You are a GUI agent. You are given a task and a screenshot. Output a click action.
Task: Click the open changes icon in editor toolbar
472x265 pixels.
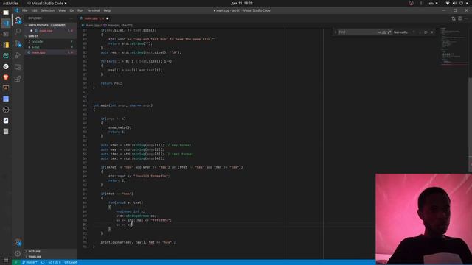(x=454, y=18)
